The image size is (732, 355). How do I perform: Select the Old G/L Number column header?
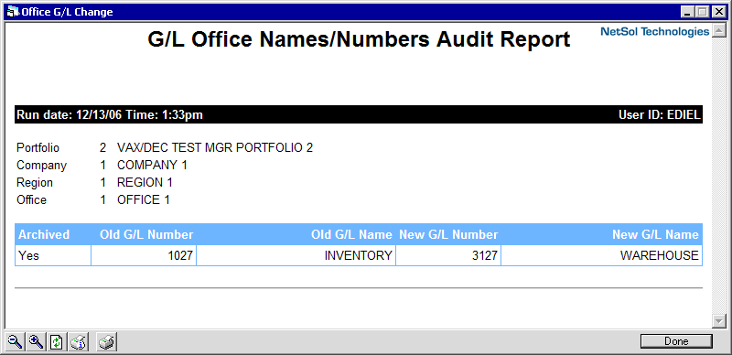coord(146,234)
